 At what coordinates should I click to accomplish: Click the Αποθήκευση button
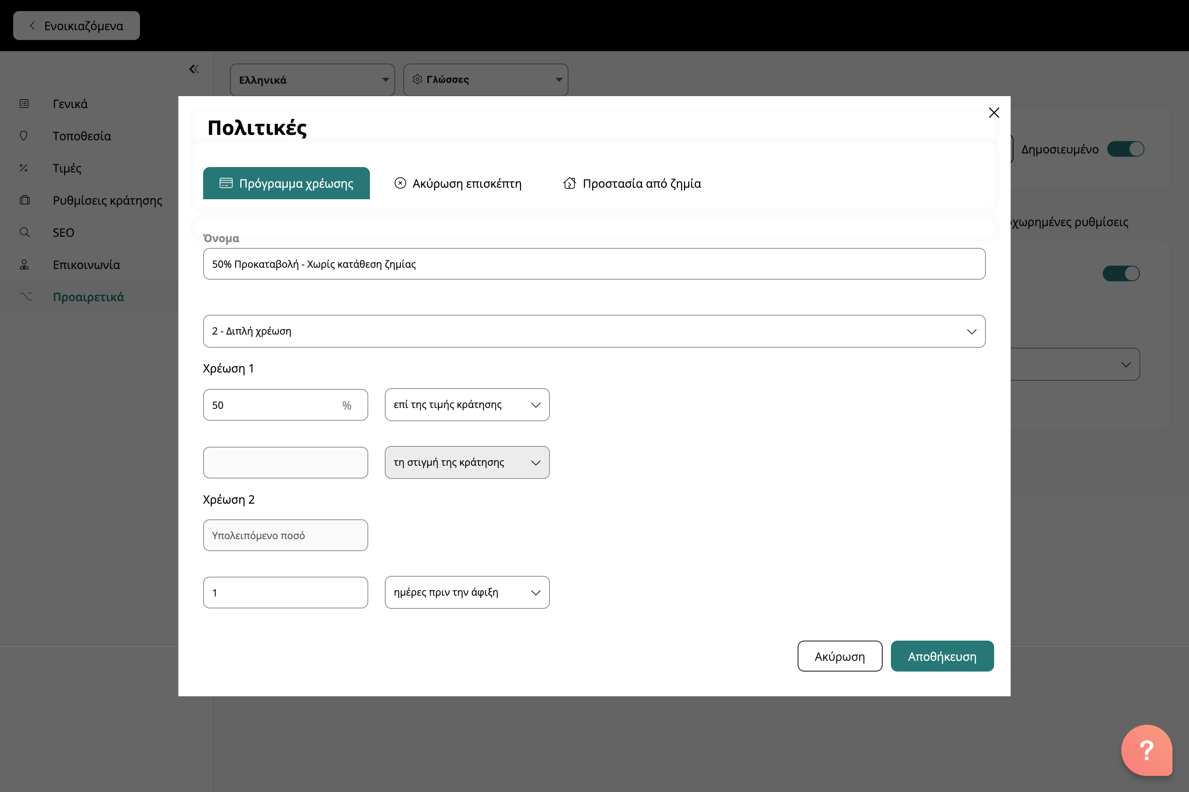[x=942, y=656]
